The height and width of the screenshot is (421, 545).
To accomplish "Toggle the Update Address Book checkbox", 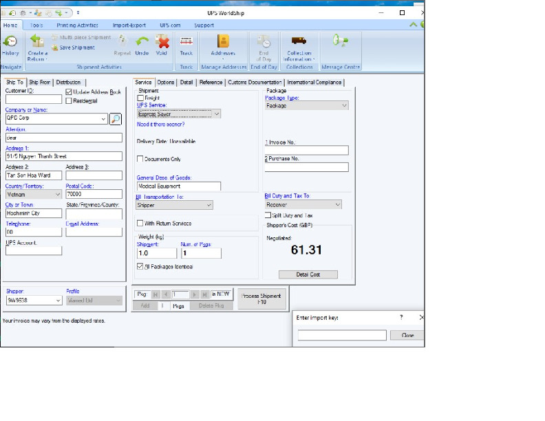I will (x=69, y=91).
